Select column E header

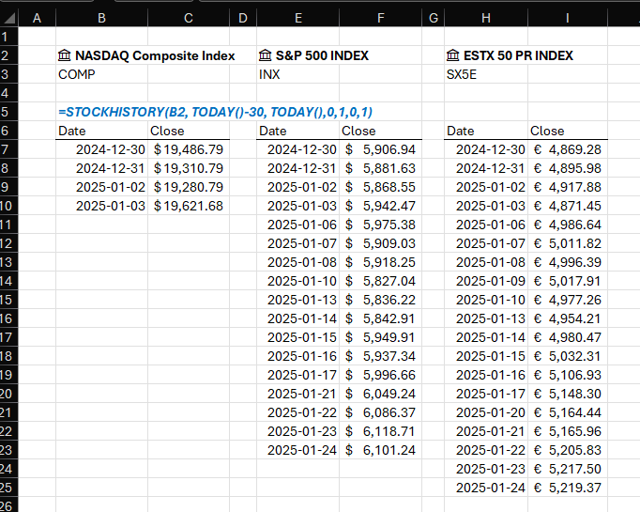point(298,18)
